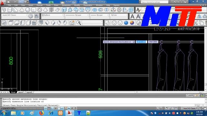The height and width of the screenshot is (116, 207).
Task: Switch to the Layout2 tab
Action: pyautogui.click(x=29, y=92)
